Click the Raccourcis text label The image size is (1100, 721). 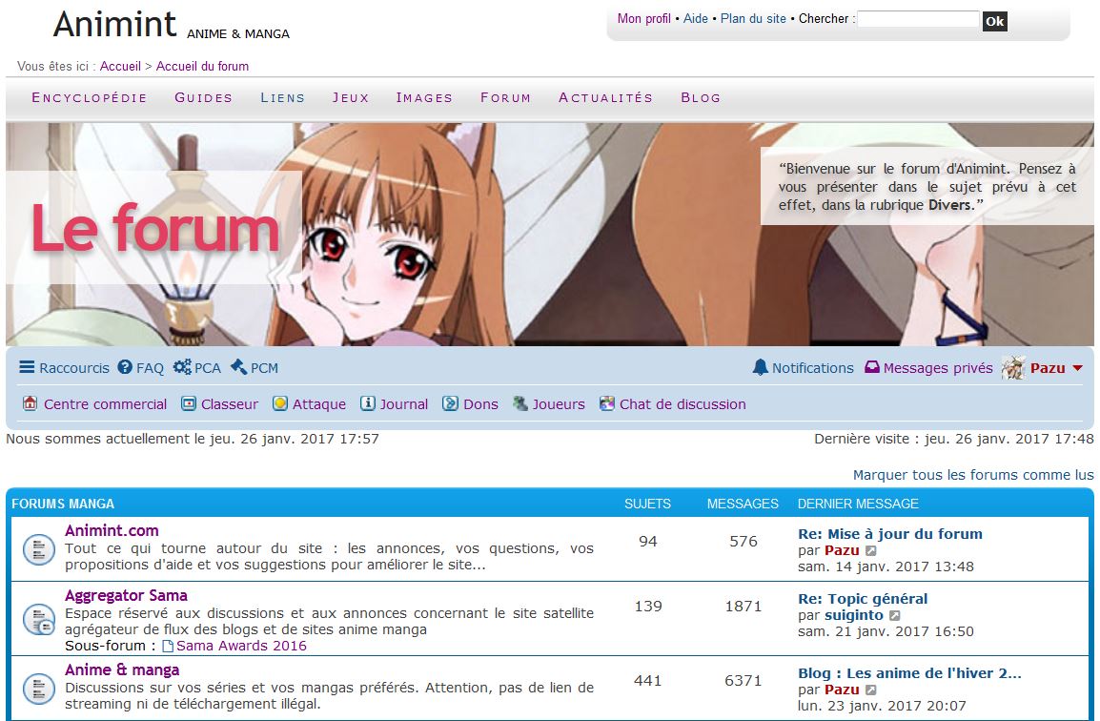pyautogui.click(x=74, y=368)
